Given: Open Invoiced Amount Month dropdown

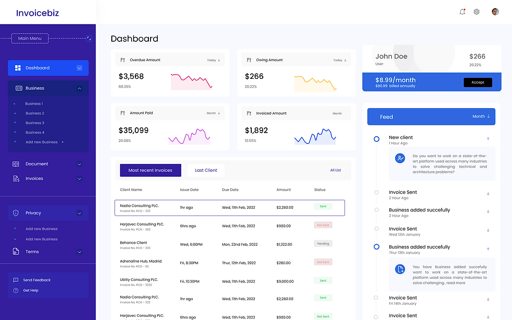Looking at the screenshot, I should [x=338, y=113].
